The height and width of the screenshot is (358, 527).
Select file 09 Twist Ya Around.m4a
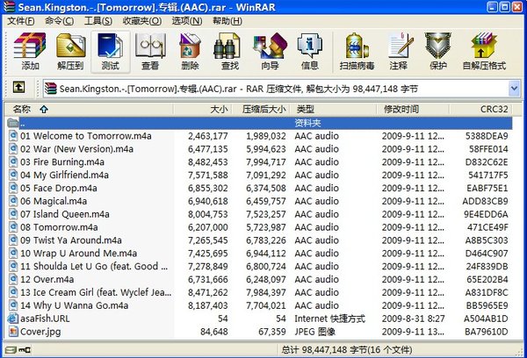point(71,240)
